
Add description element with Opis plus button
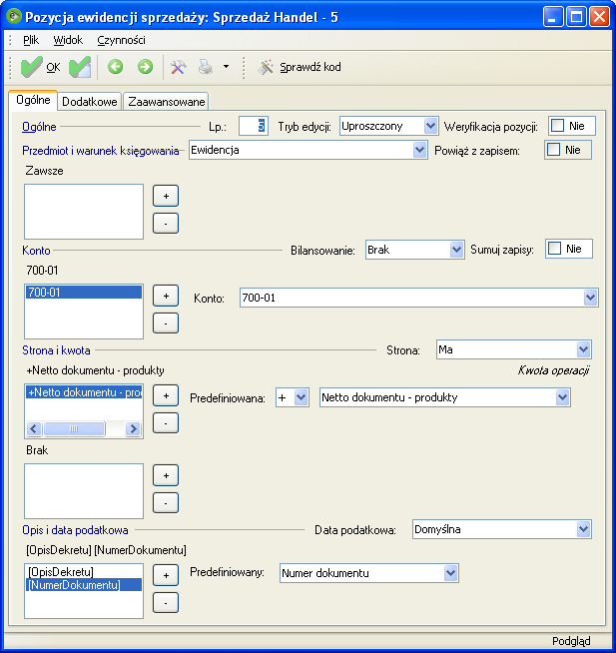(x=166, y=575)
